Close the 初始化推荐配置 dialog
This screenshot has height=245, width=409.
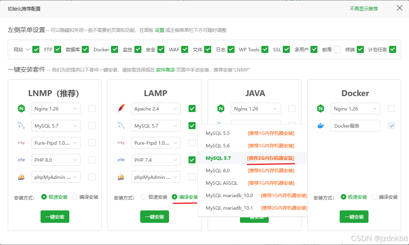399,8
